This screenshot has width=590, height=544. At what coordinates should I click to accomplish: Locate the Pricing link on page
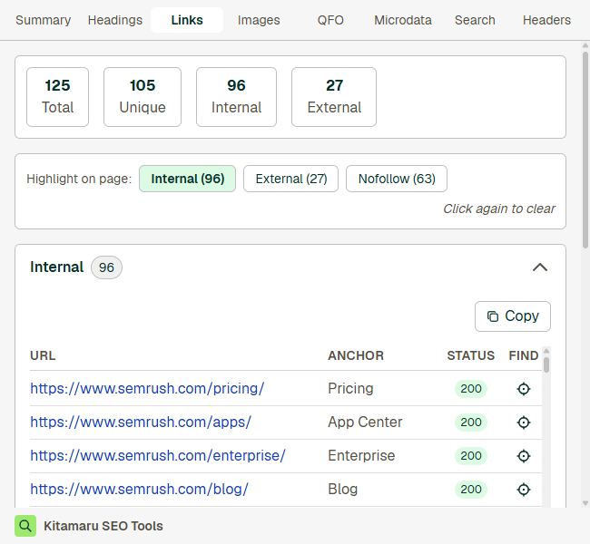[524, 389]
